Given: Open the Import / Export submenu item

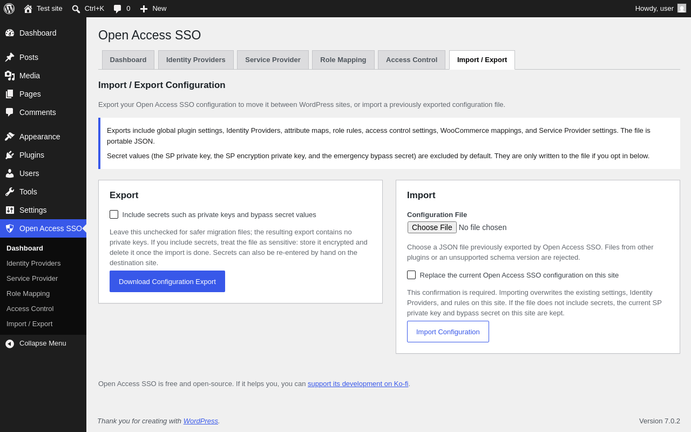Looking at the screenshot, I should tap(29, 324).
